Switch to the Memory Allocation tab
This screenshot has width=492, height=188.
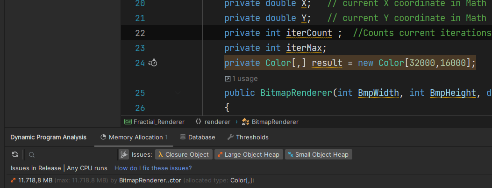tap(134, 137)
